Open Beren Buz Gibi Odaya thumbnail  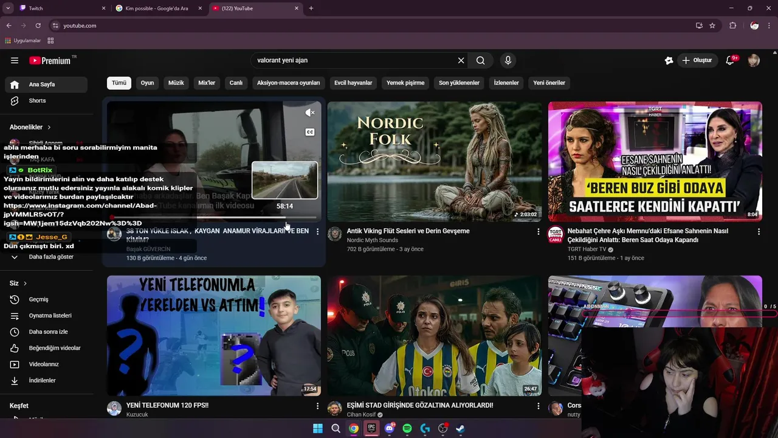coord(655,161)
